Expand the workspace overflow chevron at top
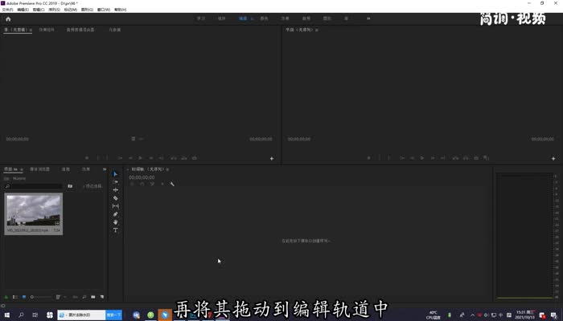The height and width of the screenshot is (321, 563). click(x=368, y=18)
